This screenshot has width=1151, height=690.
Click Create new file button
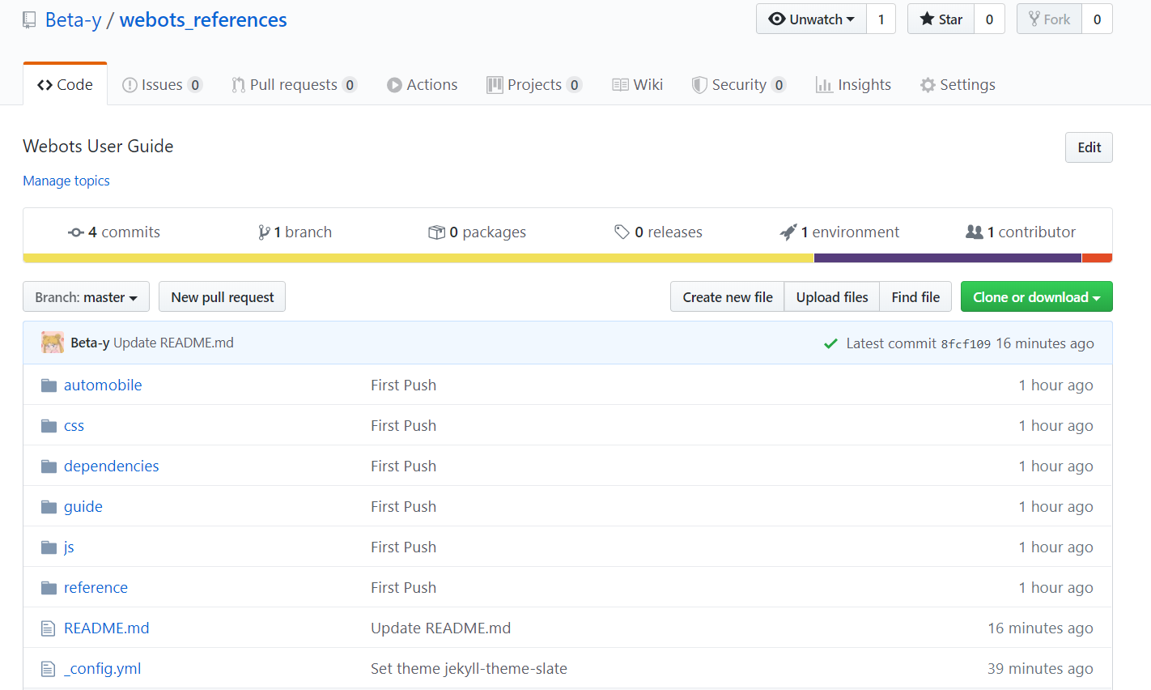pos(728,297)
